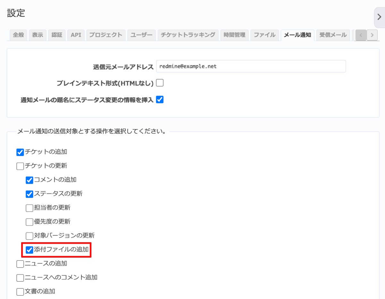This screenshot has height=299, width=385.
Task: Open the 表示 tab
Action: tap(38, 35)
